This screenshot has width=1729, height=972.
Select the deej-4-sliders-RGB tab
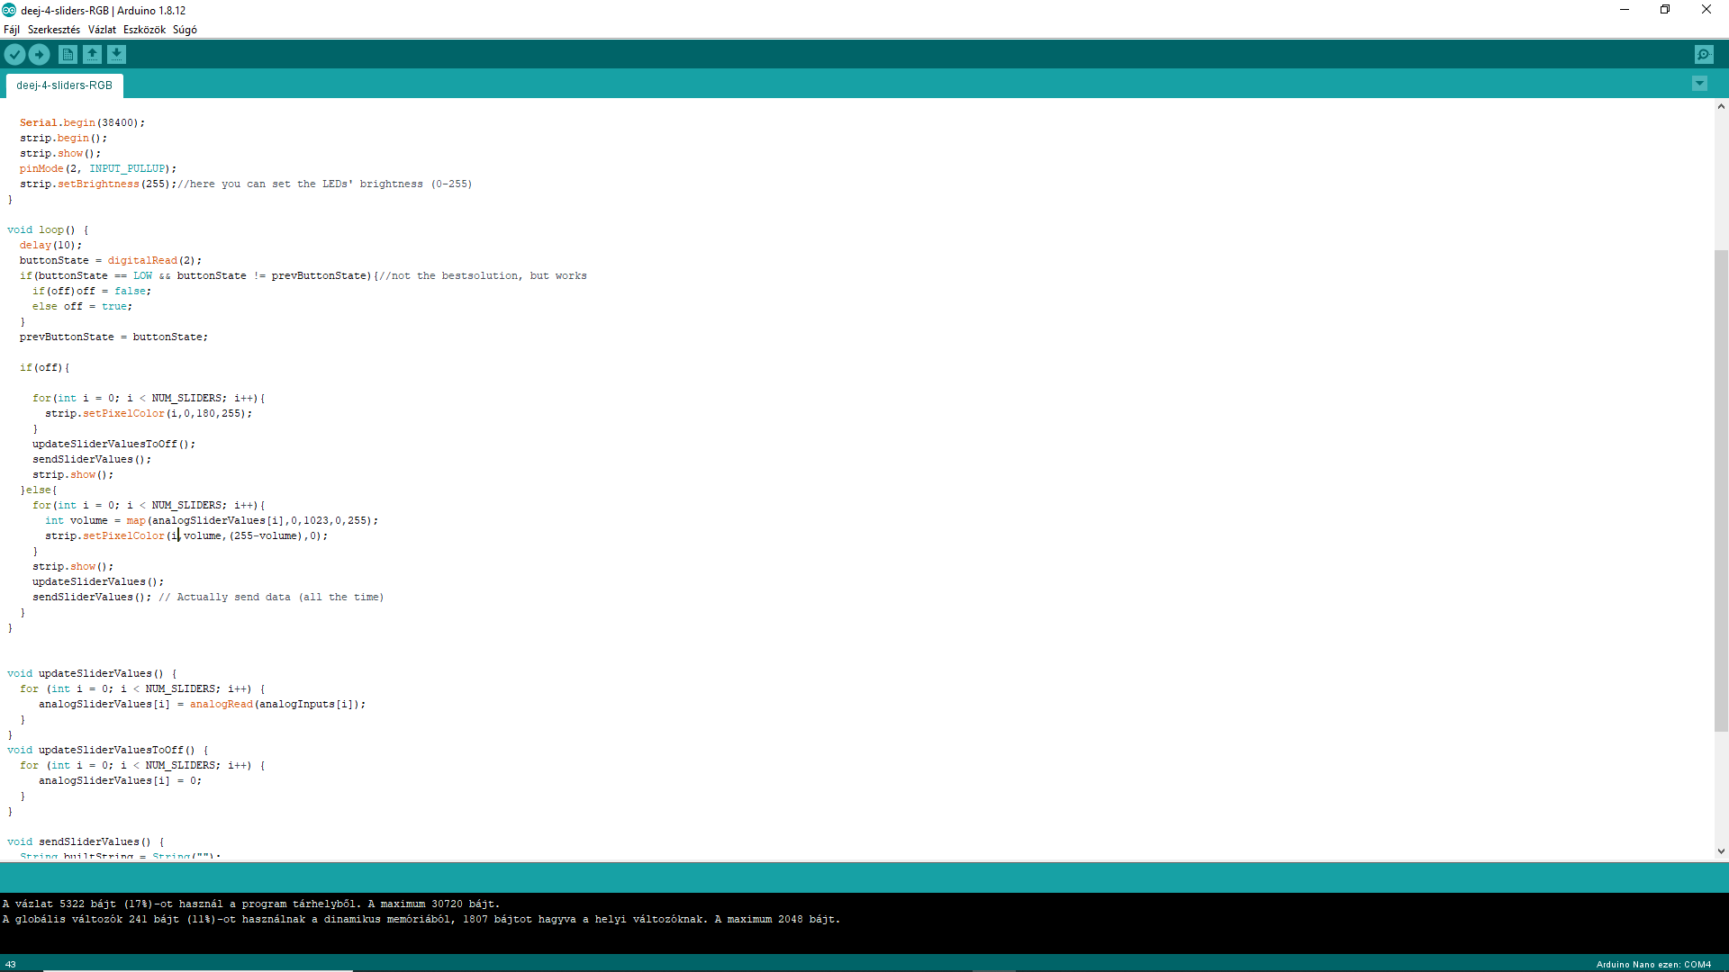[x=64, y=85]
